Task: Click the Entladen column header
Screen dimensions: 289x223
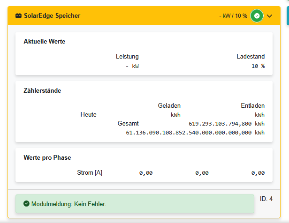Action: pyautogui.click(x=253, y=105)
